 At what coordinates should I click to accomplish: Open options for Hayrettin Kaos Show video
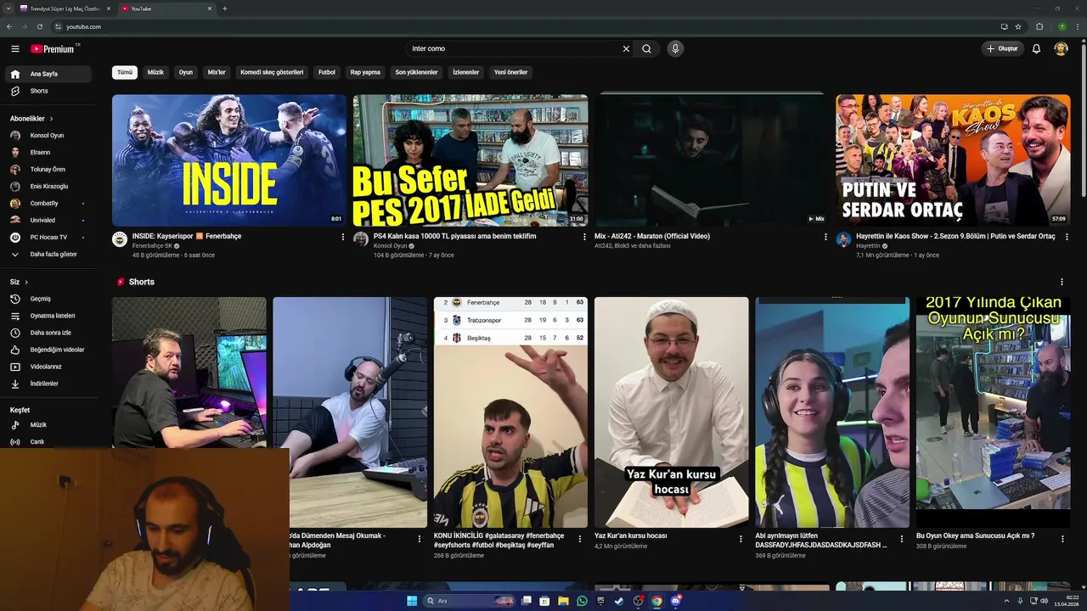[1067, 237]
